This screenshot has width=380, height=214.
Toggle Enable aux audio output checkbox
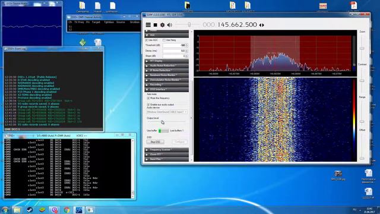(x=148, y=105)
